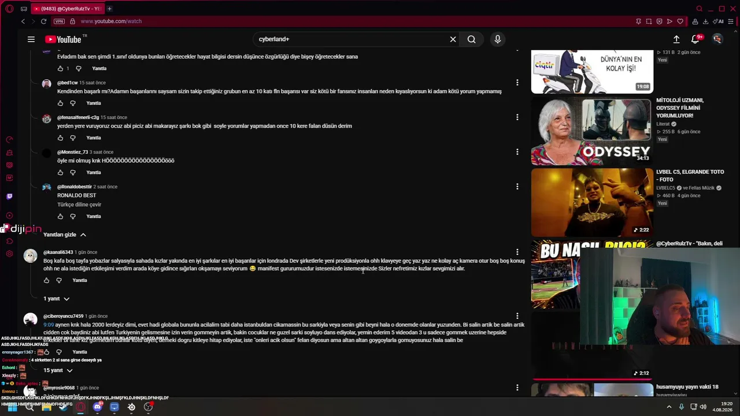Open Opera downloads panel
Image resolution: width=740 pixels, height=416 pixels.
(x=705, y=21)
